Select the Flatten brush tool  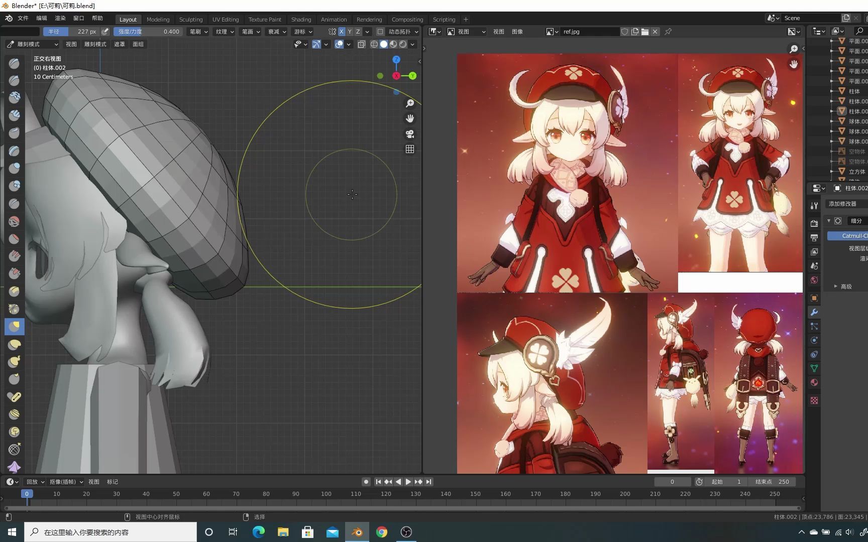tap(14, 238)
